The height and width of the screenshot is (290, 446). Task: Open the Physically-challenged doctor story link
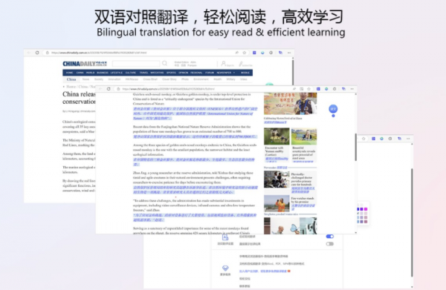[x=303, y=179]
